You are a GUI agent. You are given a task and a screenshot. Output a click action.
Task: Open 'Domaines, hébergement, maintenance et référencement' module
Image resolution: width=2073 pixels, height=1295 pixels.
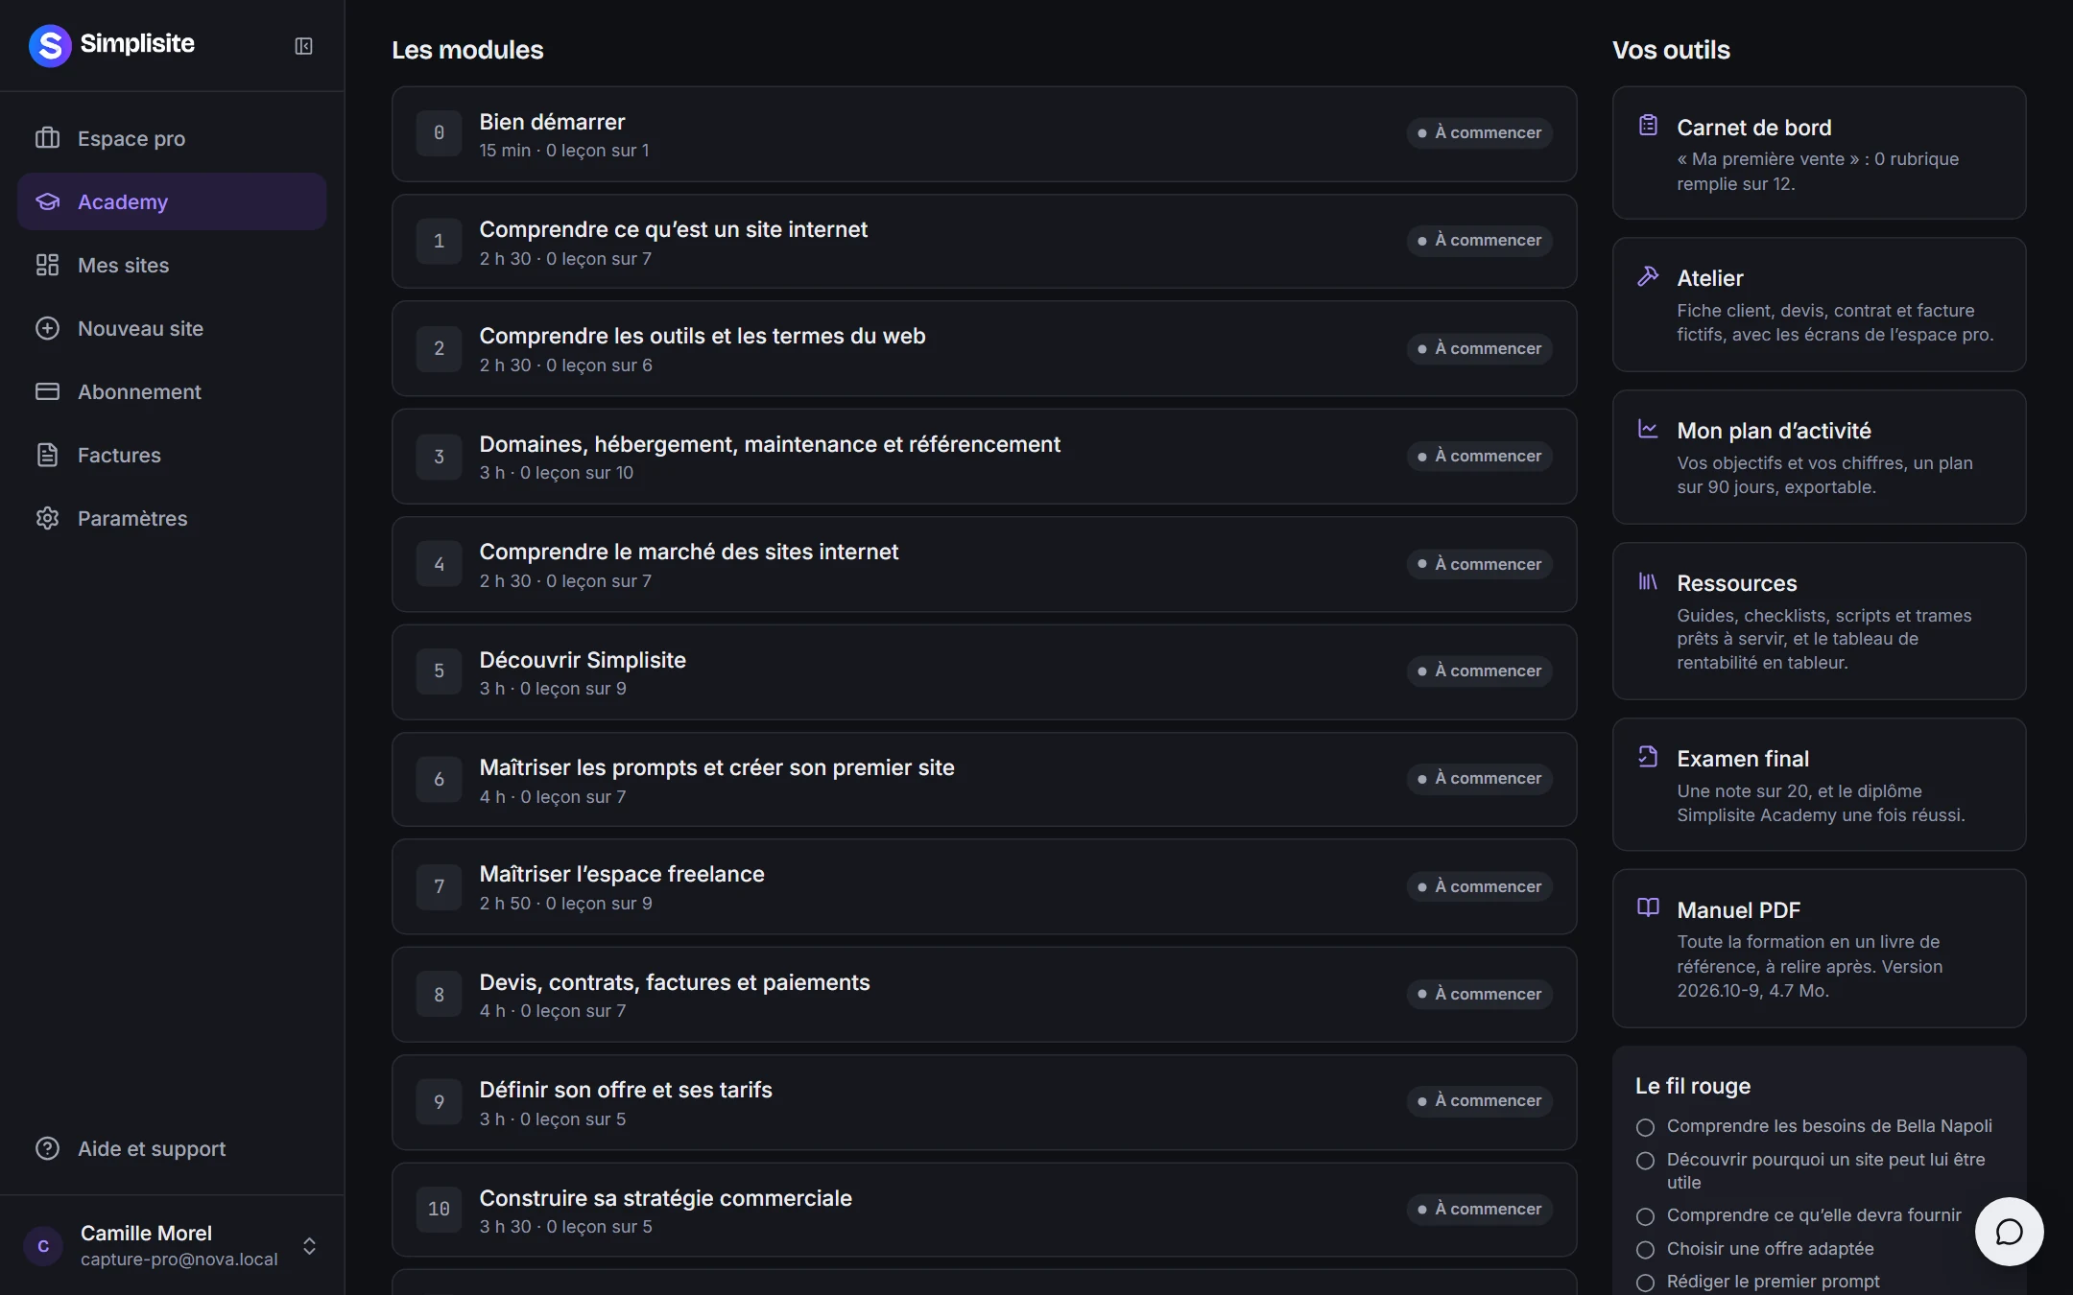984,457
